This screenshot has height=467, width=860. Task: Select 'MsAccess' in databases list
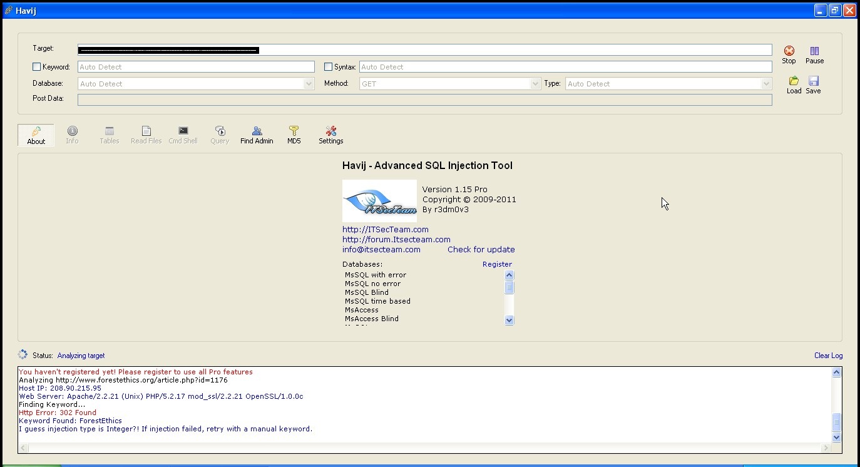(x=362, y=310)
